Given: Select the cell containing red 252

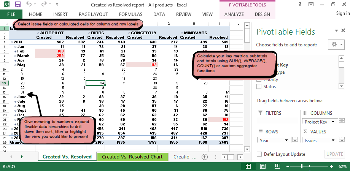Looking at the screenshot, I should click(x=50, y=56).
